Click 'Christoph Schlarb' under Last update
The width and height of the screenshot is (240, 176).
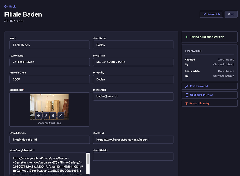[x=224, y=76]
